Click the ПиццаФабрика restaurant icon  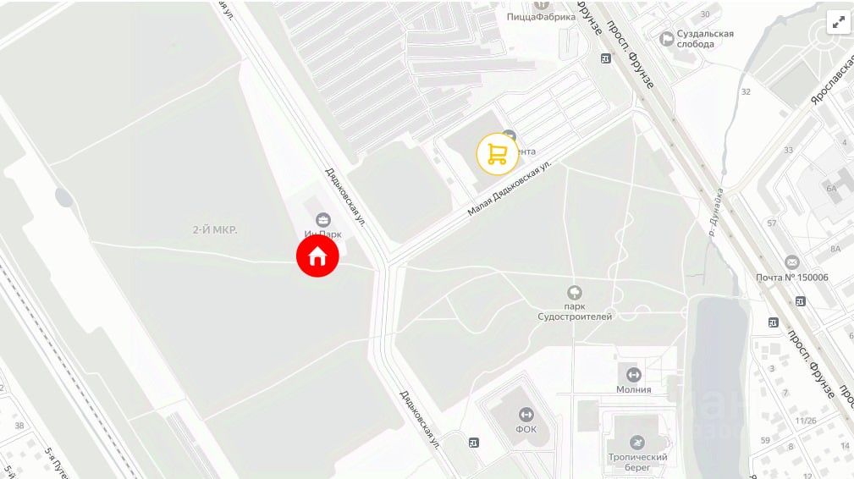point(541,4)
